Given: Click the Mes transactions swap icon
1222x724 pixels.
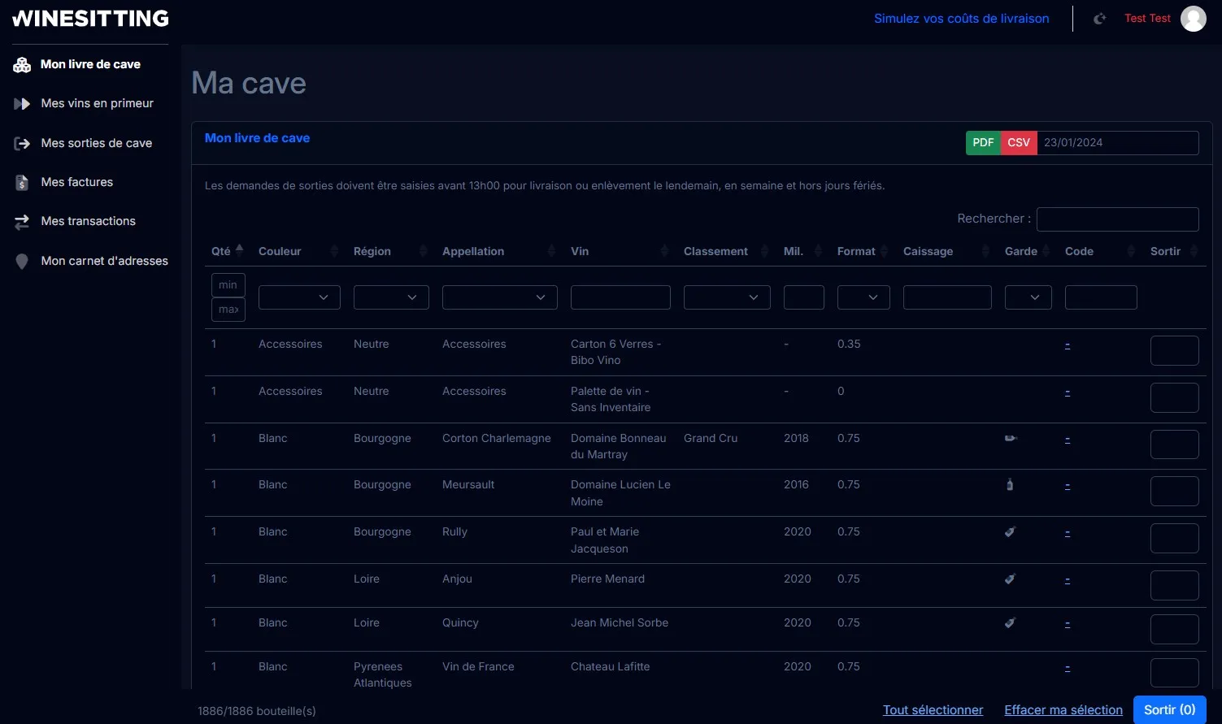Looking at the screenshot, I should click(x=22, y=222).
